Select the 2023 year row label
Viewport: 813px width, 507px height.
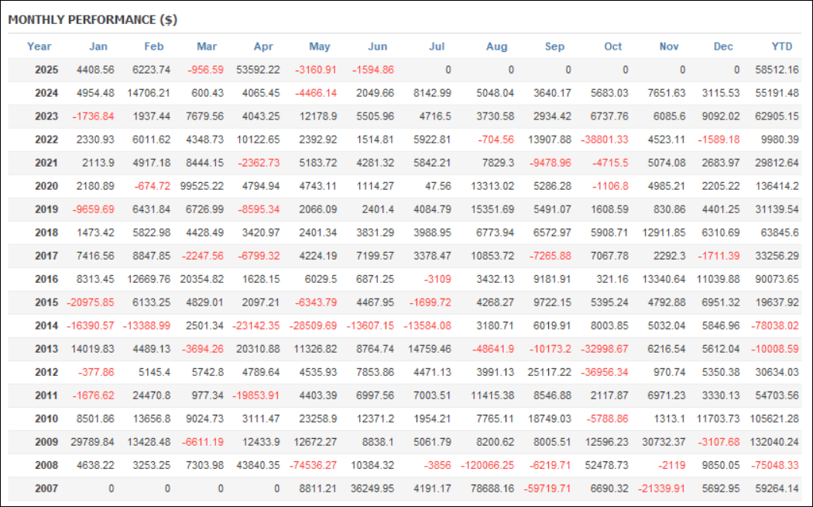[46, 116]
